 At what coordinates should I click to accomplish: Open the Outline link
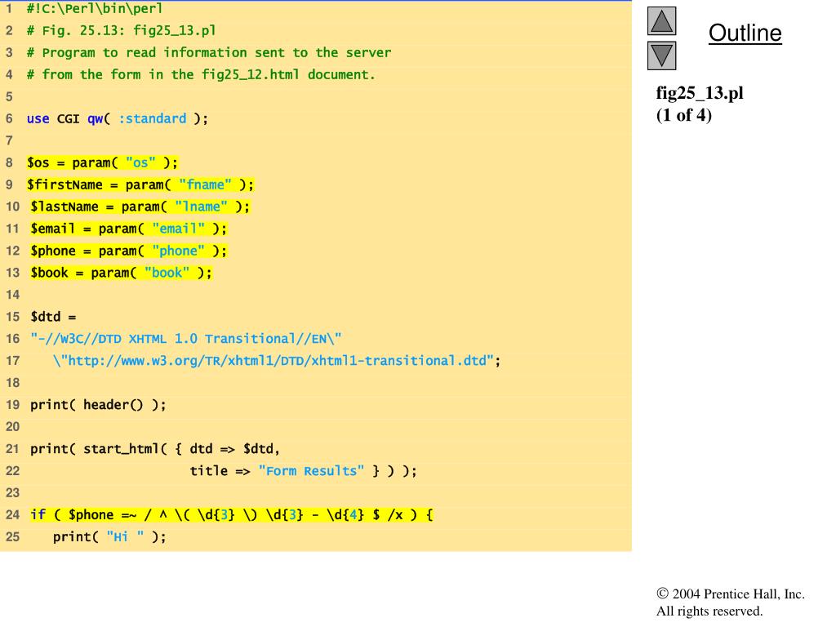[x=745, y=33]
